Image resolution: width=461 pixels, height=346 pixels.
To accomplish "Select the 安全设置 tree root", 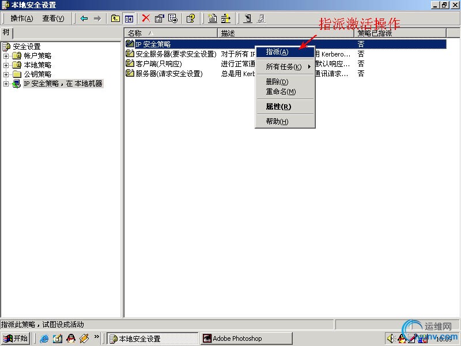I will click(27, 47).
